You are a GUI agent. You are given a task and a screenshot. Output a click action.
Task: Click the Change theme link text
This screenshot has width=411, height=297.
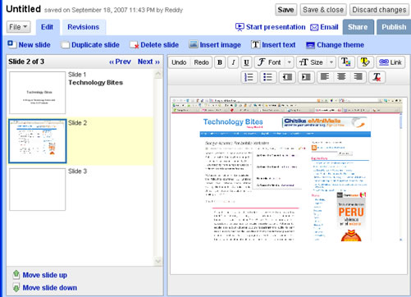click(x=340, y=45)
